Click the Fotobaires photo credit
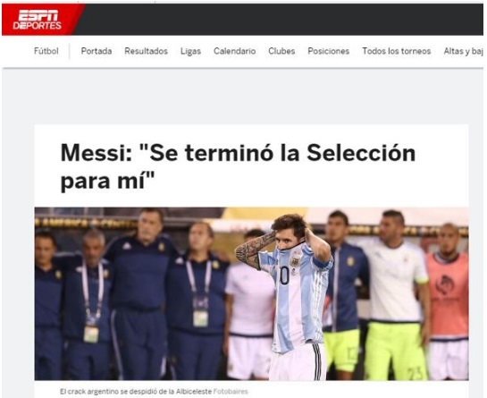This screenshot has width=487, height=398. tap(231, 392)
